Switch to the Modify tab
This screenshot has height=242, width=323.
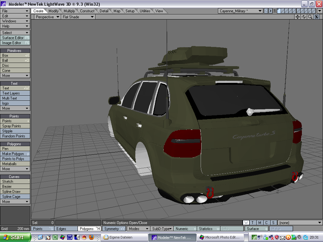(54, 11)
